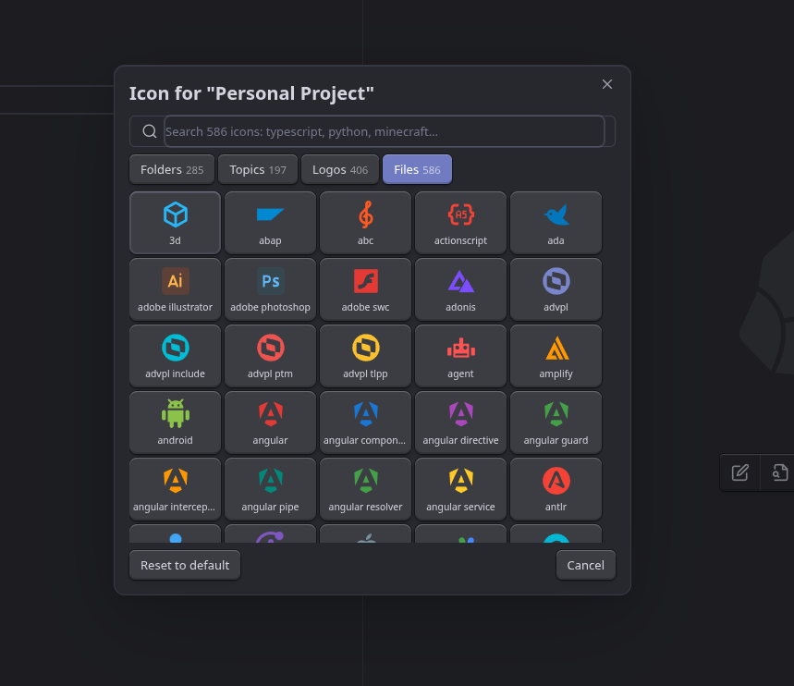Select the adobe photoshop icon

click(271, 289)
